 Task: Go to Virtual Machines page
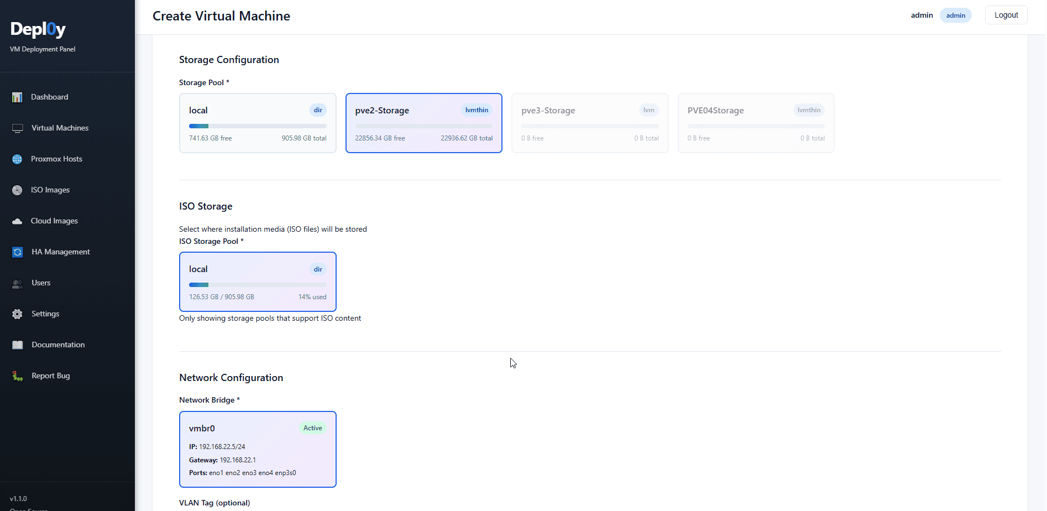(60, 128)
